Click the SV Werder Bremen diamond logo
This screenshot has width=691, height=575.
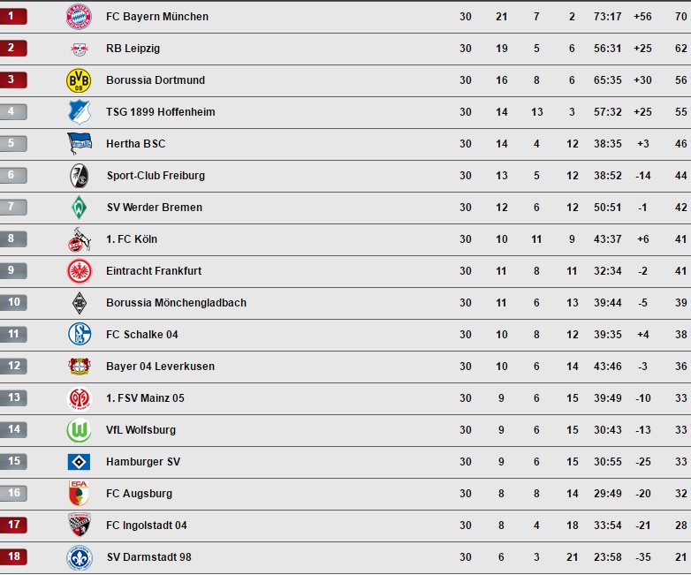pos(79,208)
